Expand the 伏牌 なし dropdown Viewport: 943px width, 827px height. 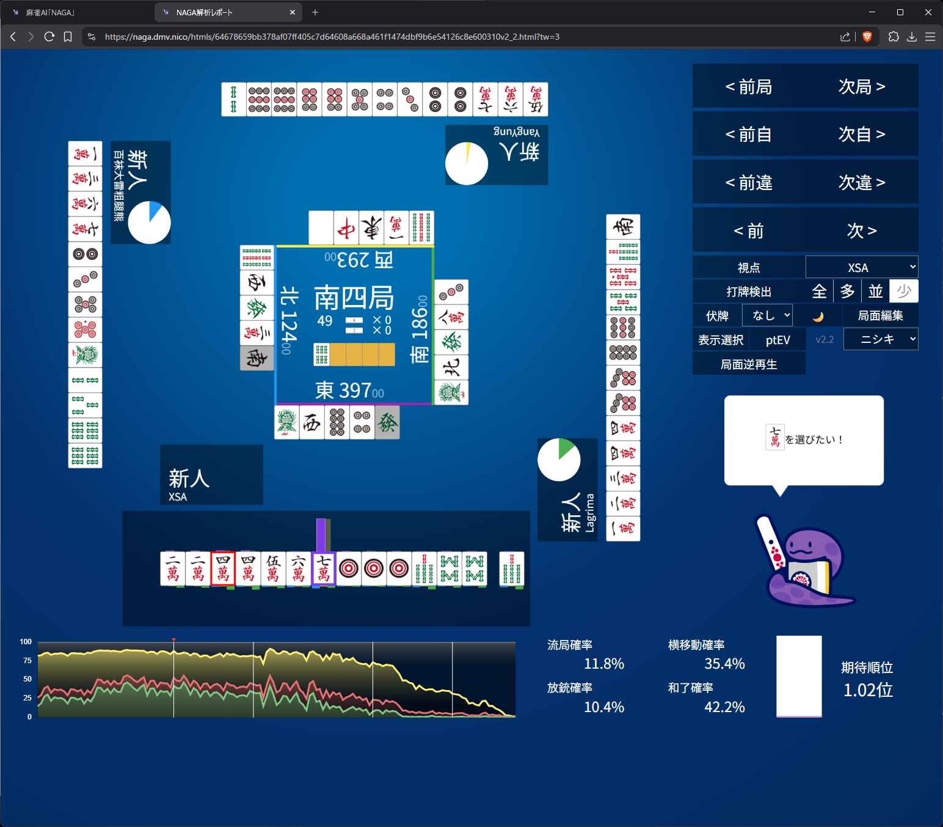tap(767, 315)
